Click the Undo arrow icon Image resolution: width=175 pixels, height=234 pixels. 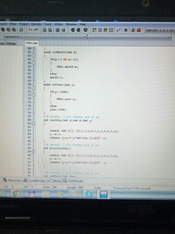[31, 30]
